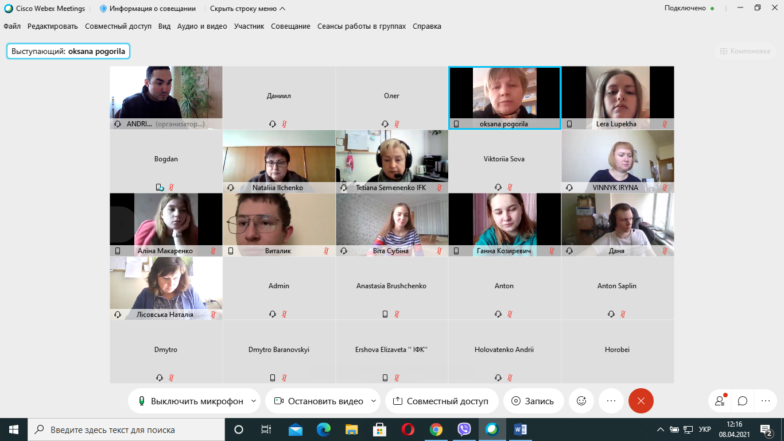Image resolution: width=784 pixels, height=441 pixels.
Task: Click muted mic icon on Viktoriia Sova
Action: (510, 187)
